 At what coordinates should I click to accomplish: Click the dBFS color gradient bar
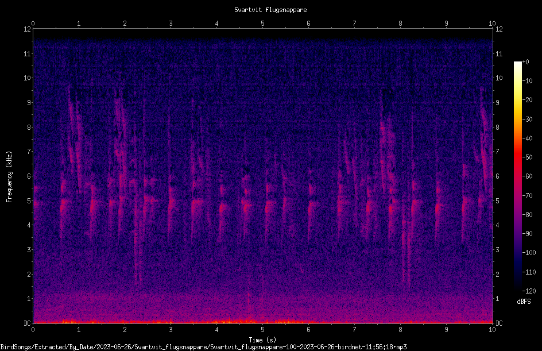tap(517, 176)
